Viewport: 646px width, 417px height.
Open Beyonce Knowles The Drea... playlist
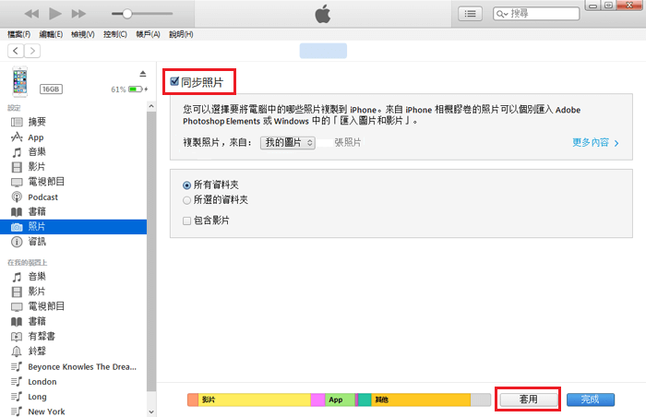coord(73,367)
